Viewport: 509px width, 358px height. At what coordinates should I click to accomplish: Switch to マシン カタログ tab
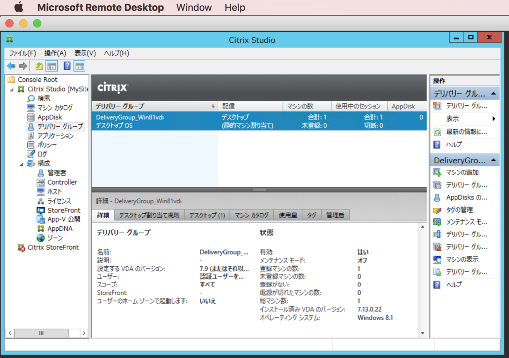[x=252, y=215]
